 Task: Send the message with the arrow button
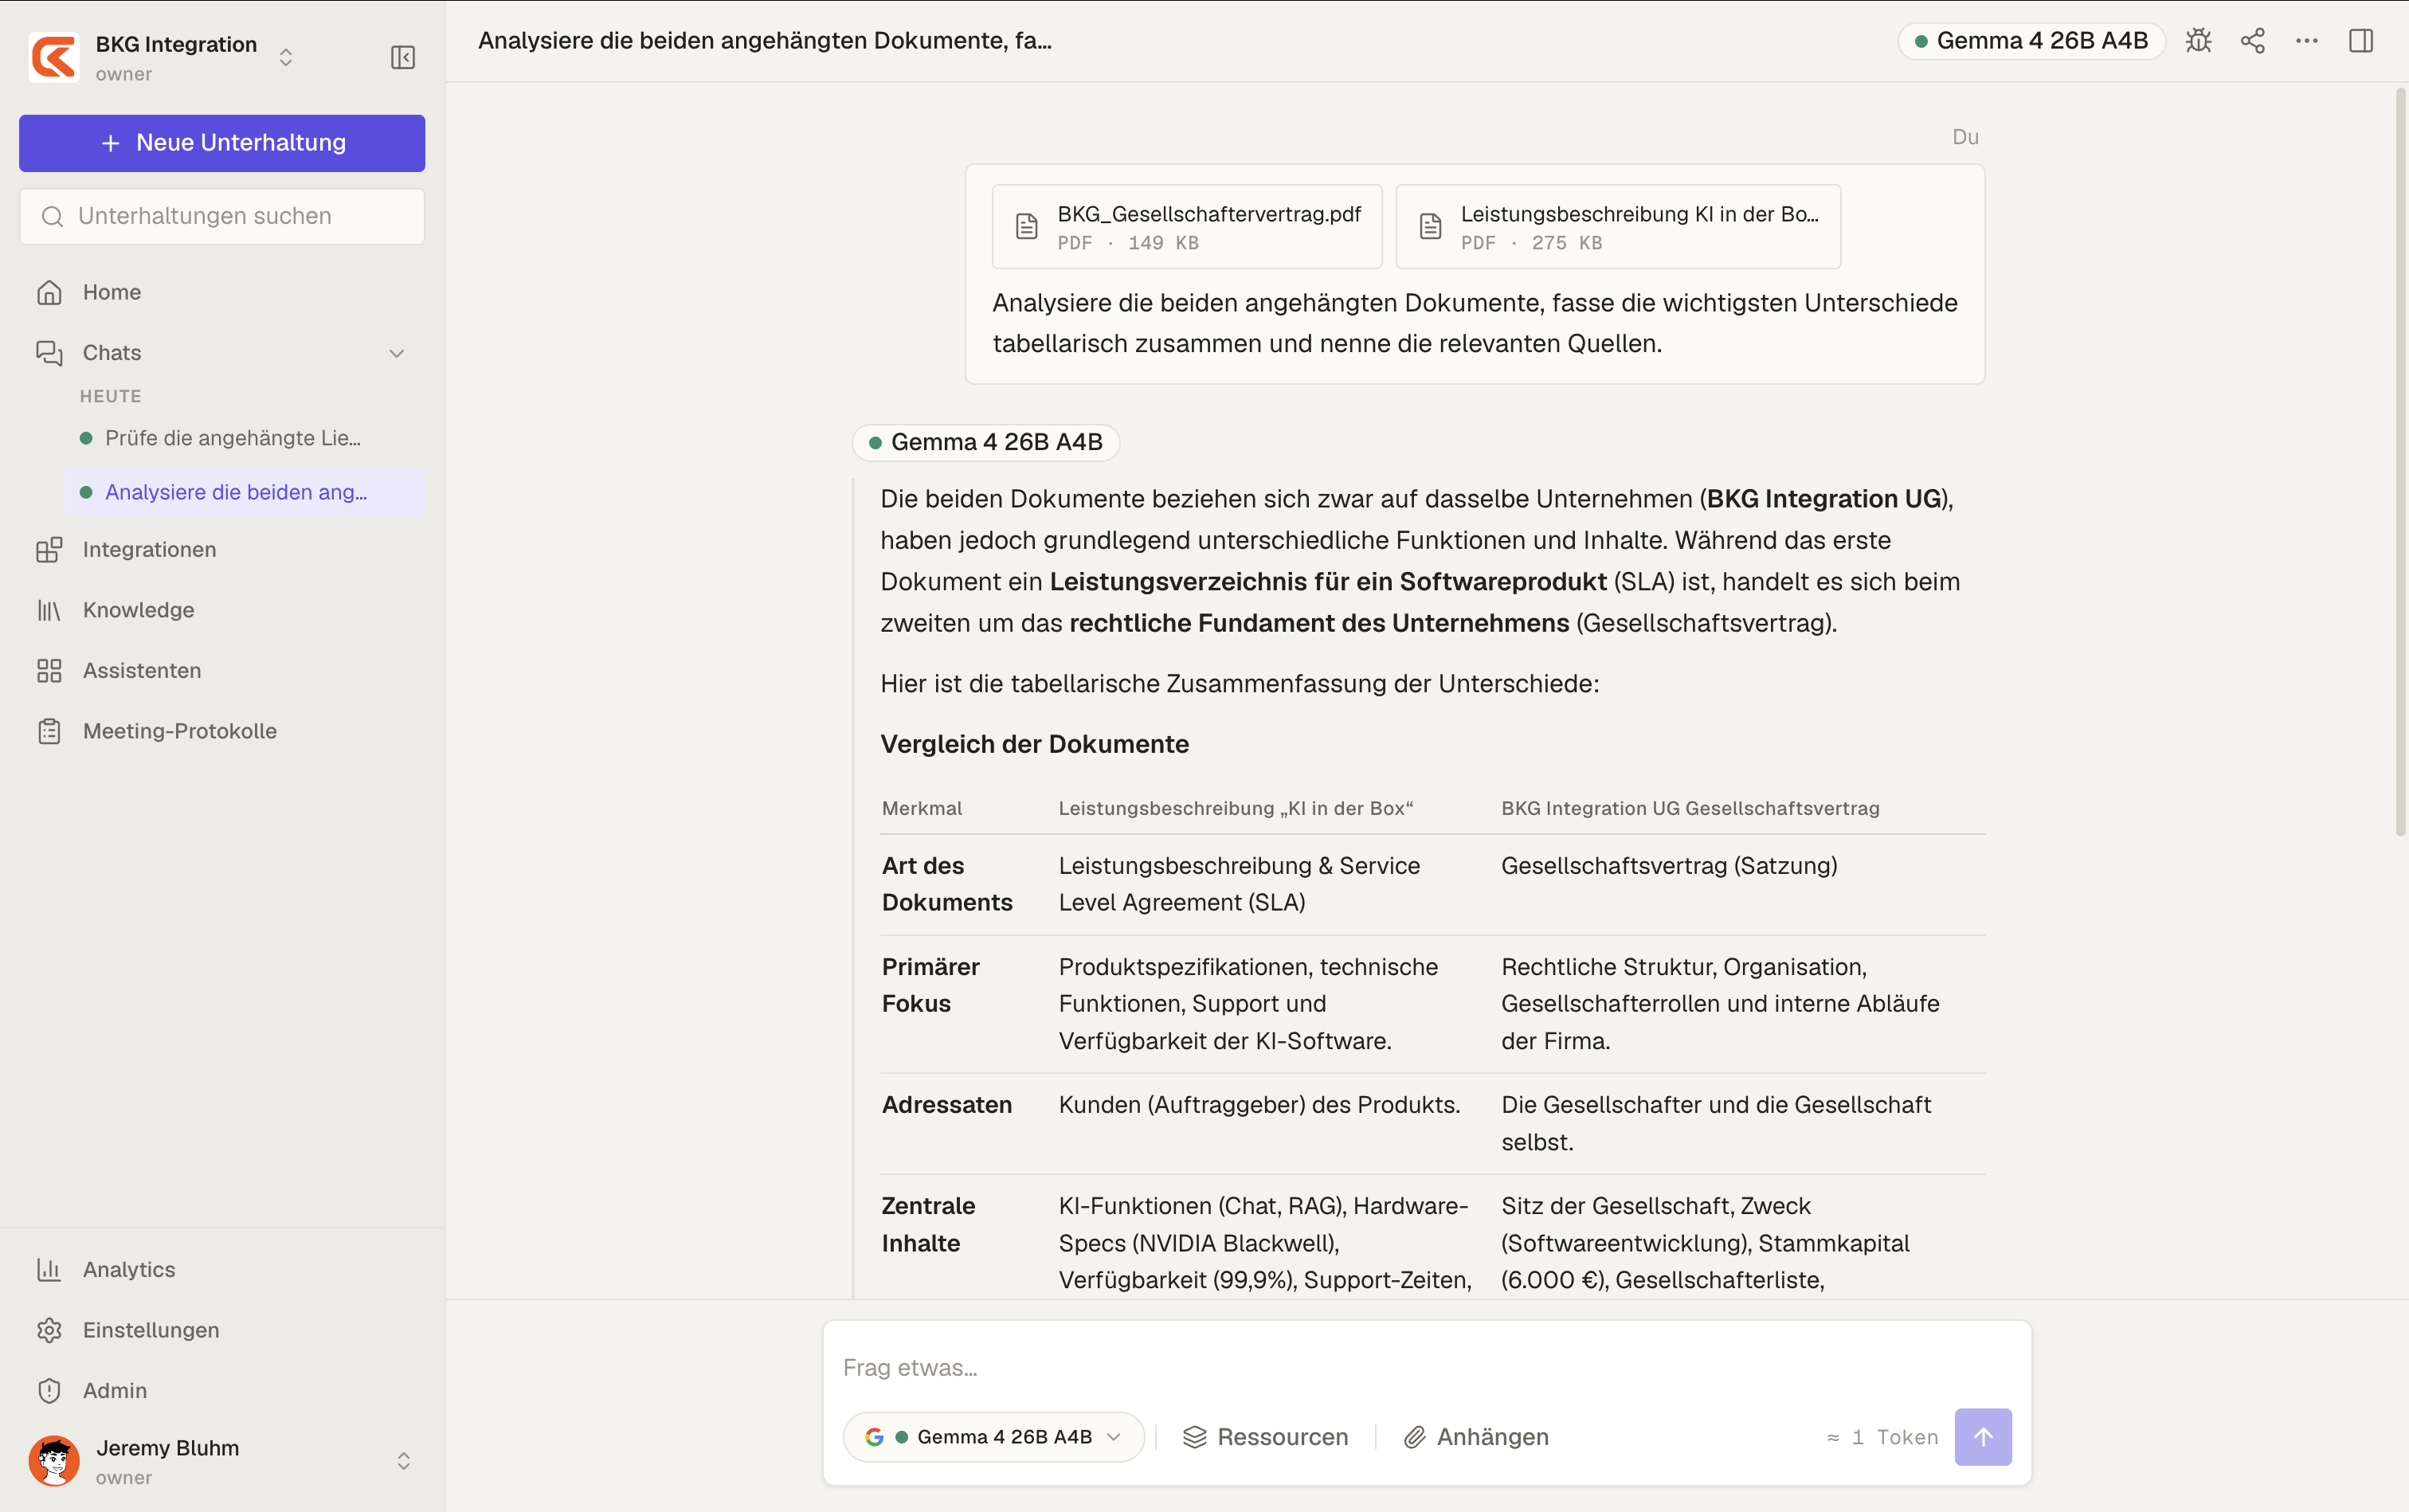pos(1983,1437)
